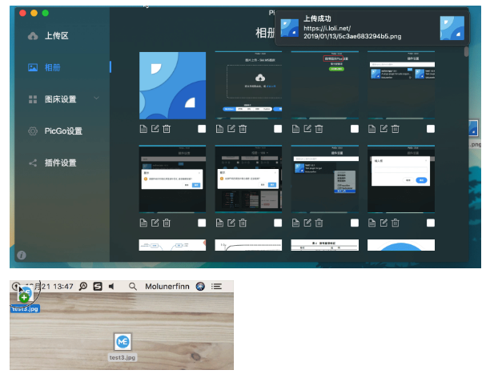This screenshot has width=494, height=378.
Task: Edit icon under the two plugin cards screenshot
Action: coord(384,128)
